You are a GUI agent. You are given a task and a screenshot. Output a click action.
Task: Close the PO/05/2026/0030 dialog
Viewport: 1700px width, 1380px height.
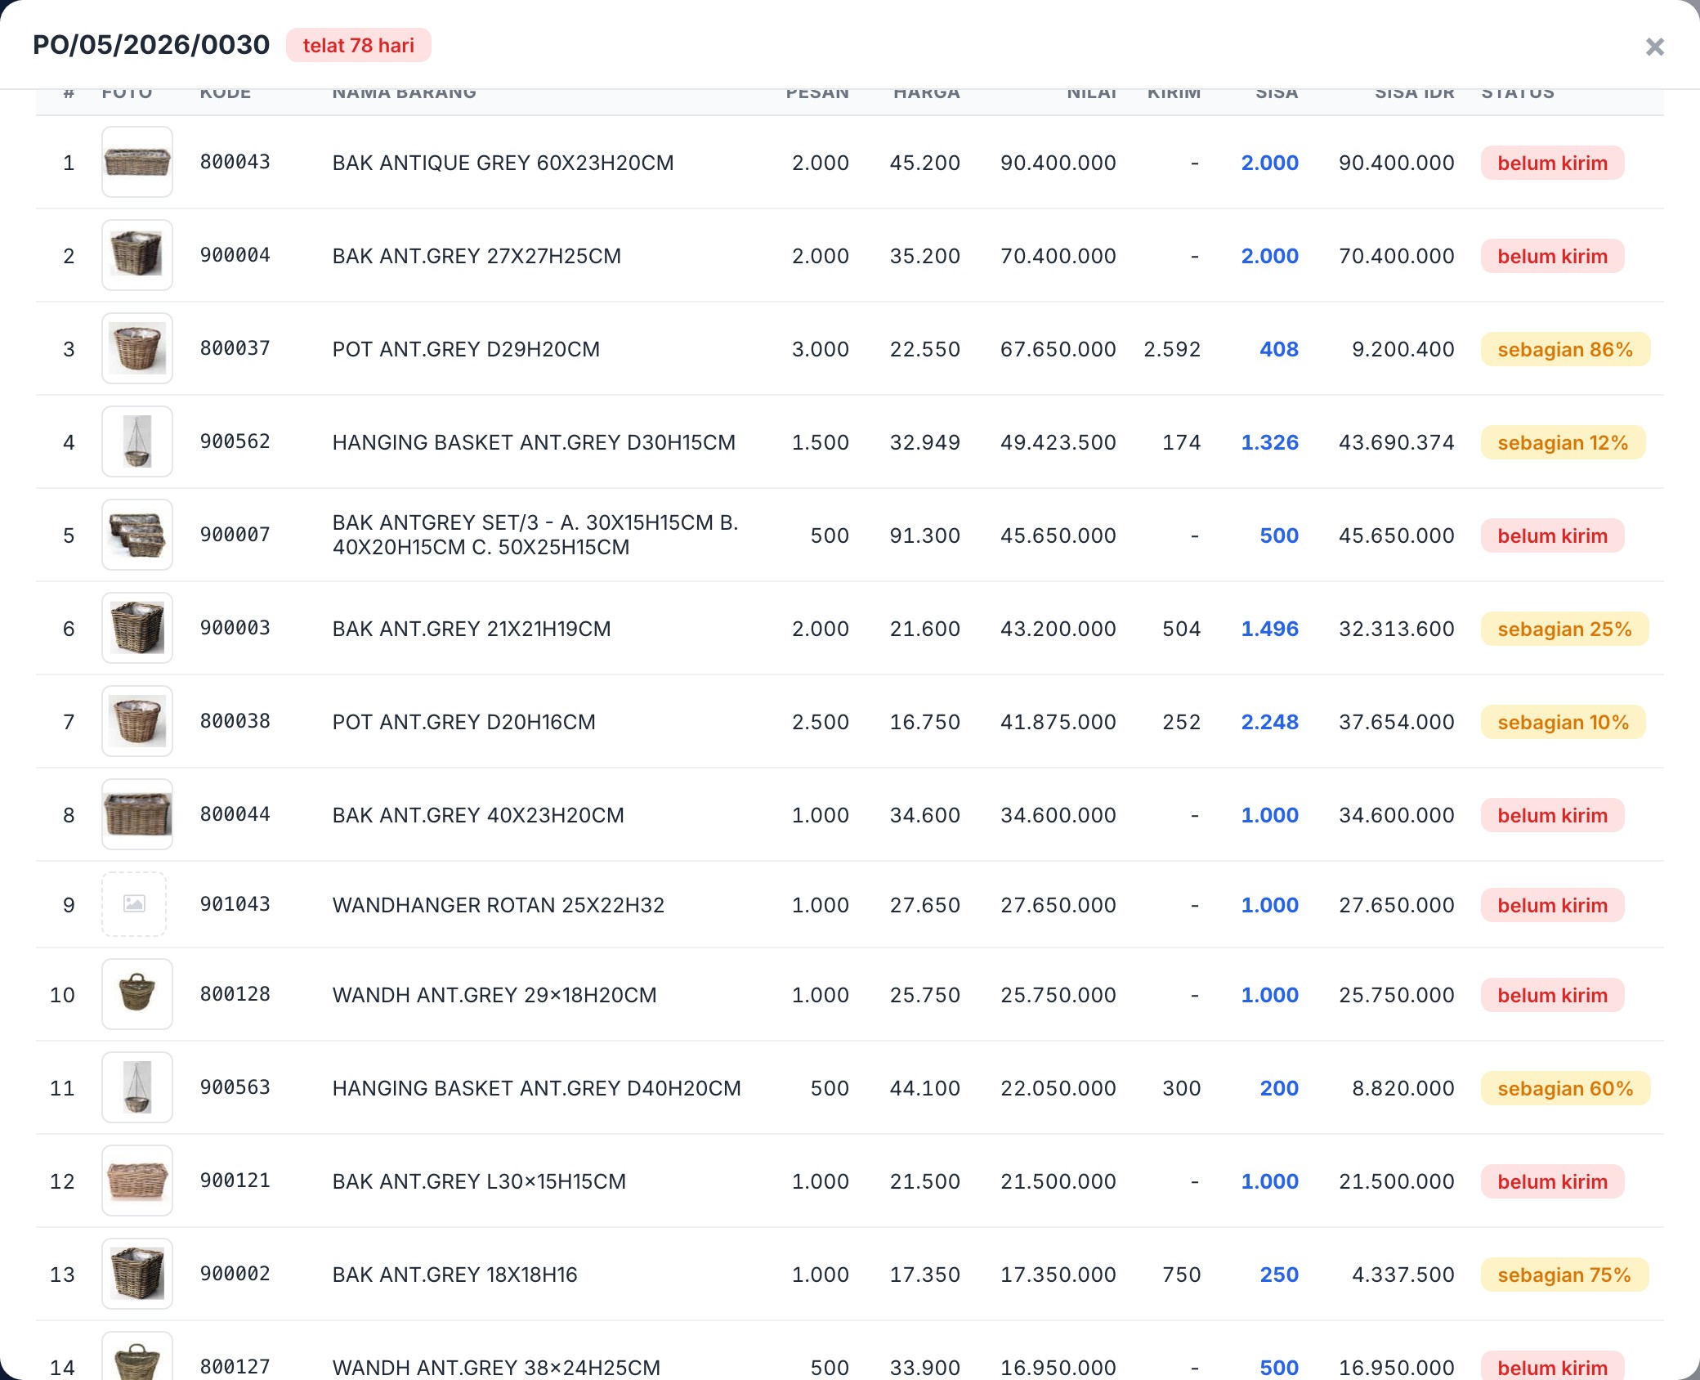coord(1654,47)
